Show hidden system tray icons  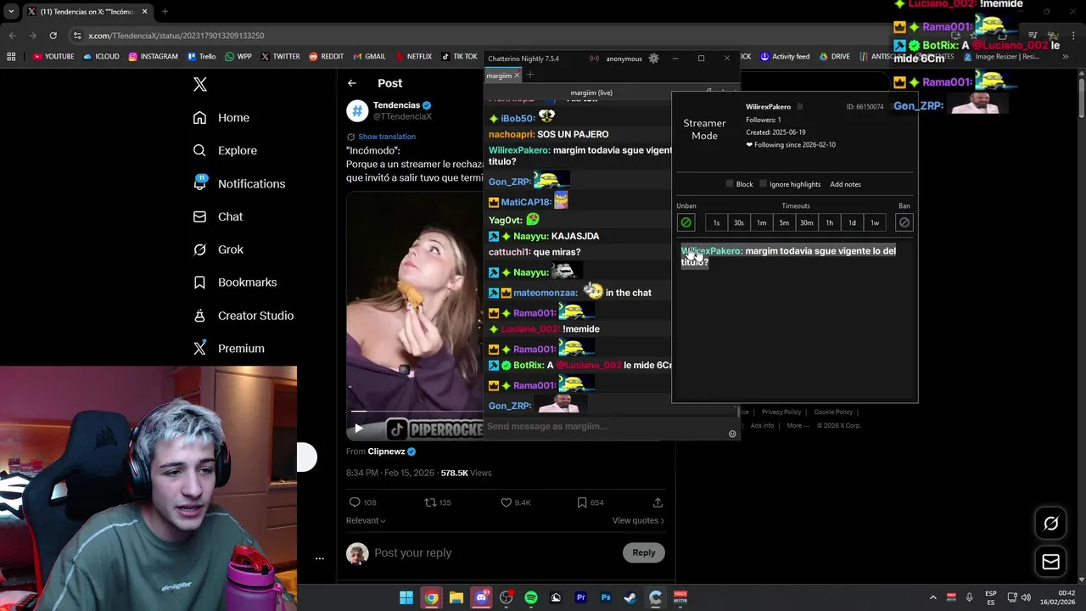click(x=932, y=597)
